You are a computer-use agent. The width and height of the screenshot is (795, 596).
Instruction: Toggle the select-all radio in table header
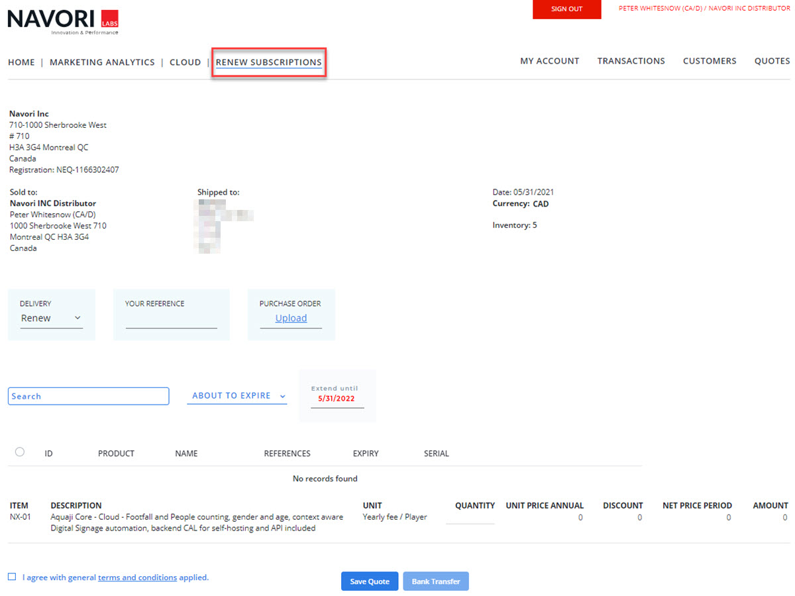(x=20, y=452)
